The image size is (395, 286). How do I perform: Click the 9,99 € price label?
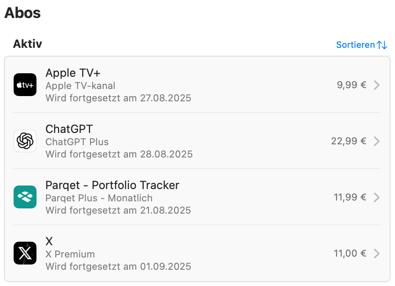click(352, 85)
